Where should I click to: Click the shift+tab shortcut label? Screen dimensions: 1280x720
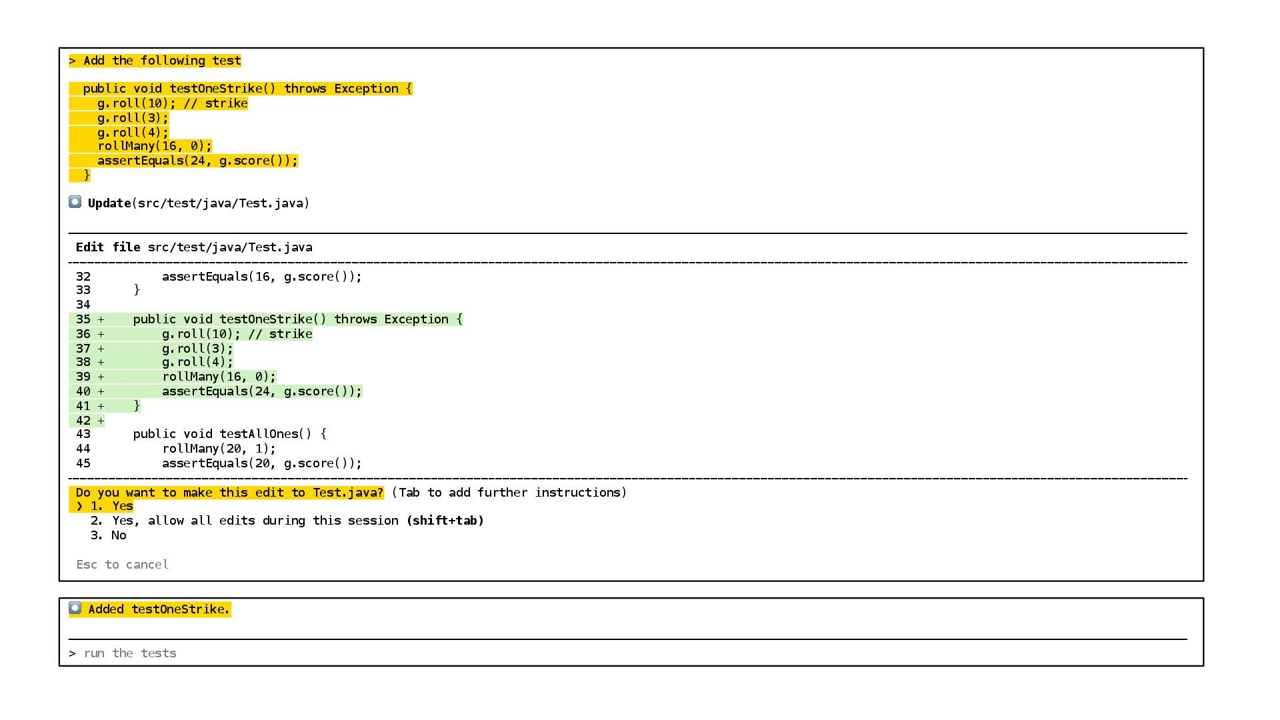click(x=445, y=521)
